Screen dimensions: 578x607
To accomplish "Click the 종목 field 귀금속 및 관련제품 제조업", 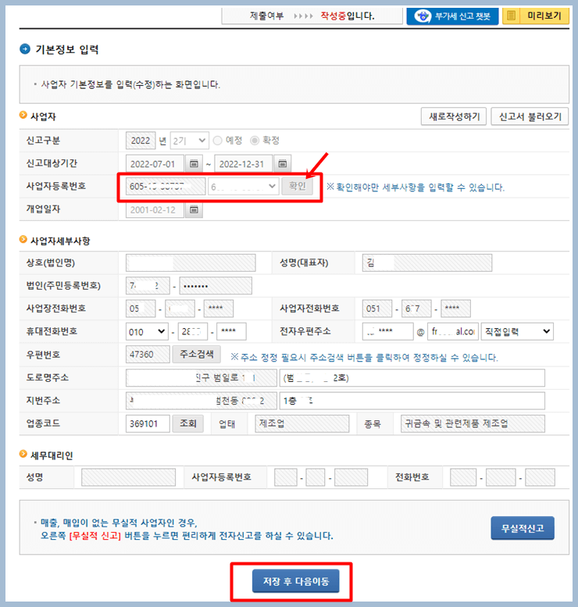I will coord(473,423).
